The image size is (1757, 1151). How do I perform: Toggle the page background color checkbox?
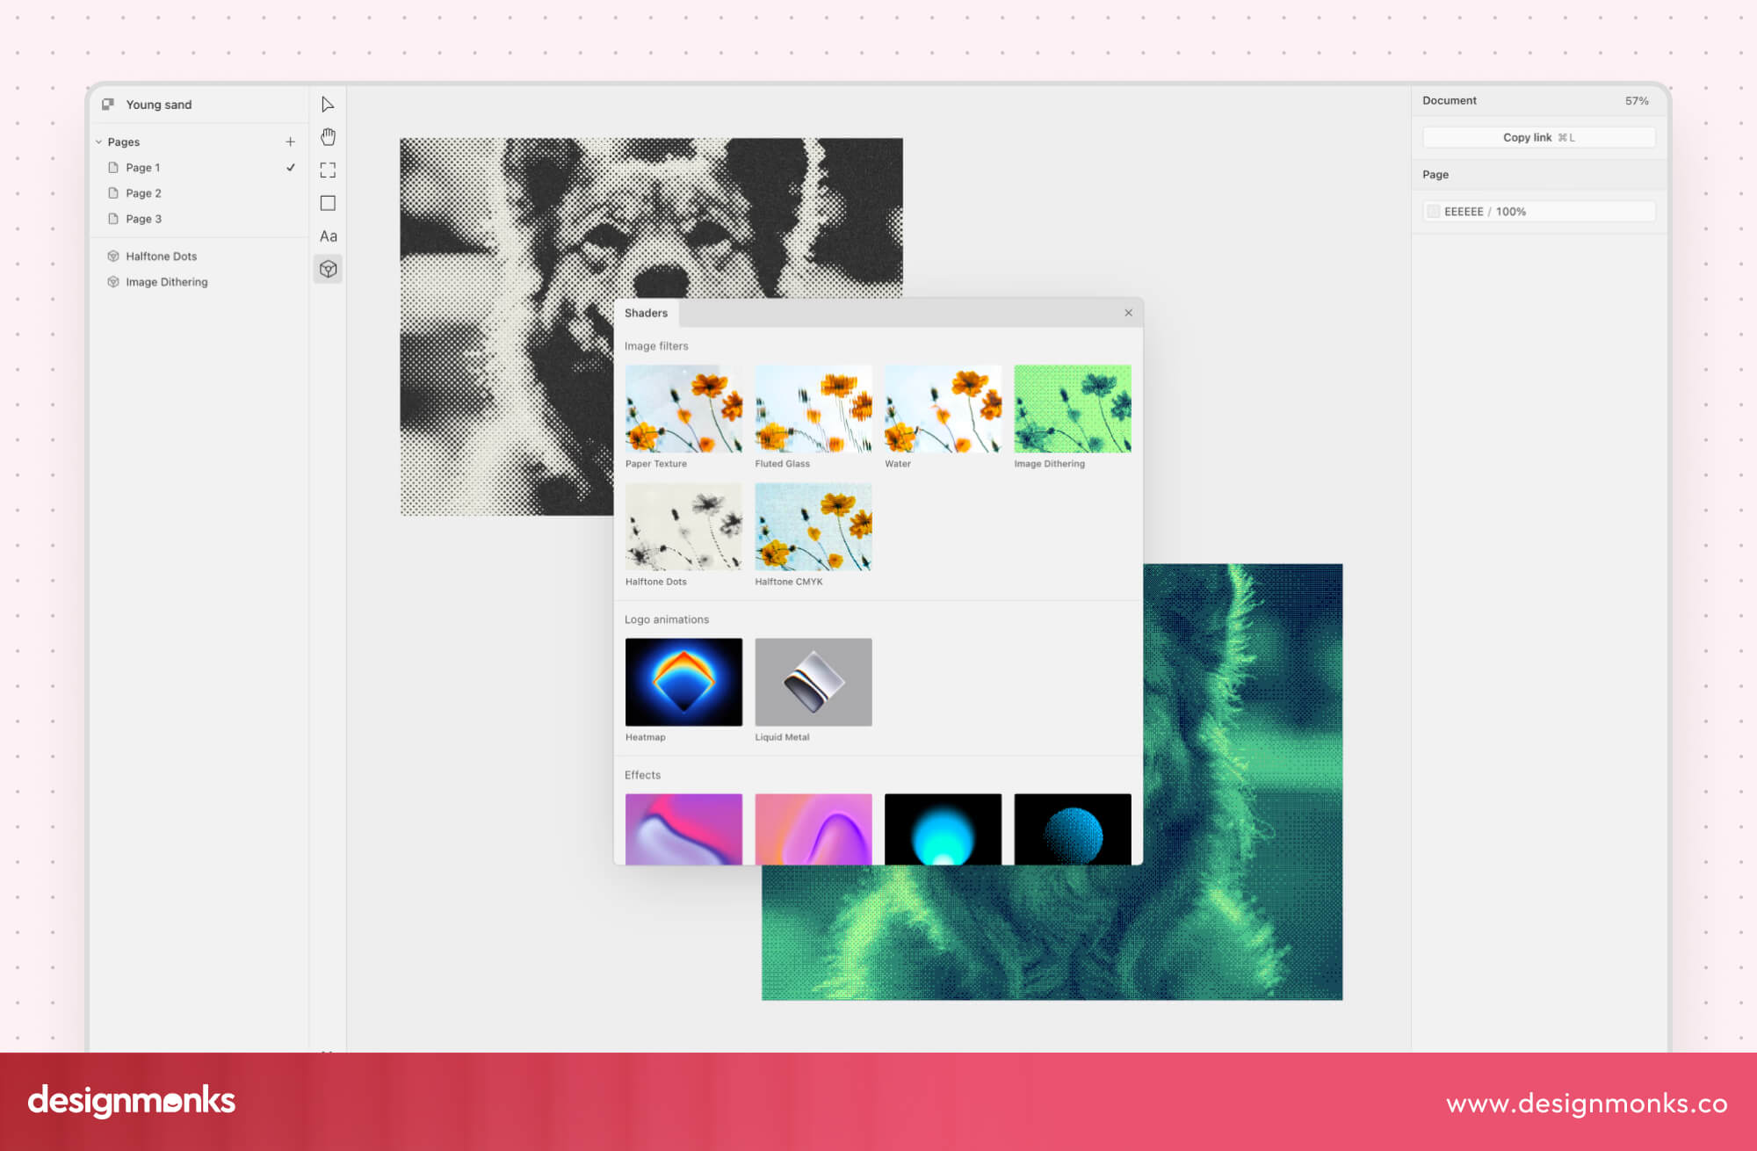(1434, 211)
